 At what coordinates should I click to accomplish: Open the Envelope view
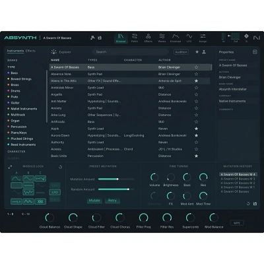(x=176, y=38)
